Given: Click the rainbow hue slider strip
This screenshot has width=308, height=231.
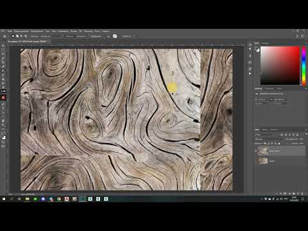Looking at the screenshot, I should point(304,65).
